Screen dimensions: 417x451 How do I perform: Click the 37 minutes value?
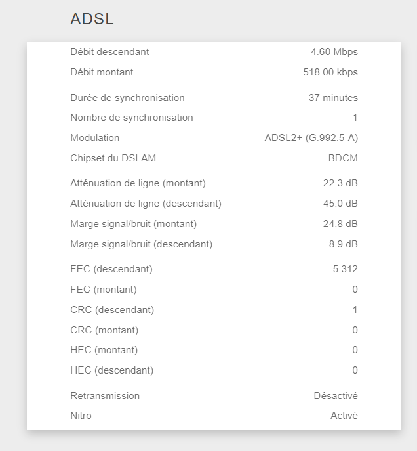pos(333,98)
